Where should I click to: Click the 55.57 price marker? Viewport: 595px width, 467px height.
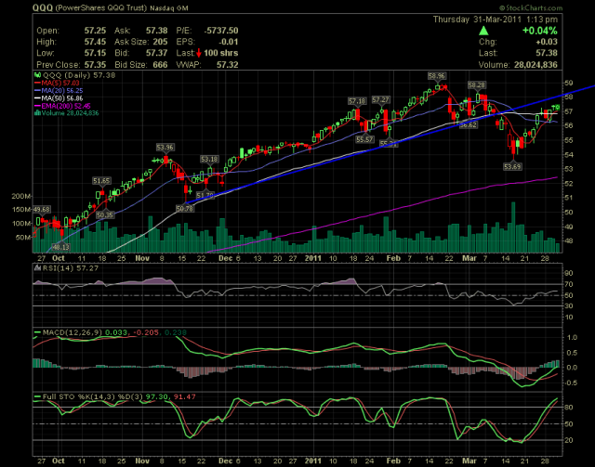tap(364, 139)
